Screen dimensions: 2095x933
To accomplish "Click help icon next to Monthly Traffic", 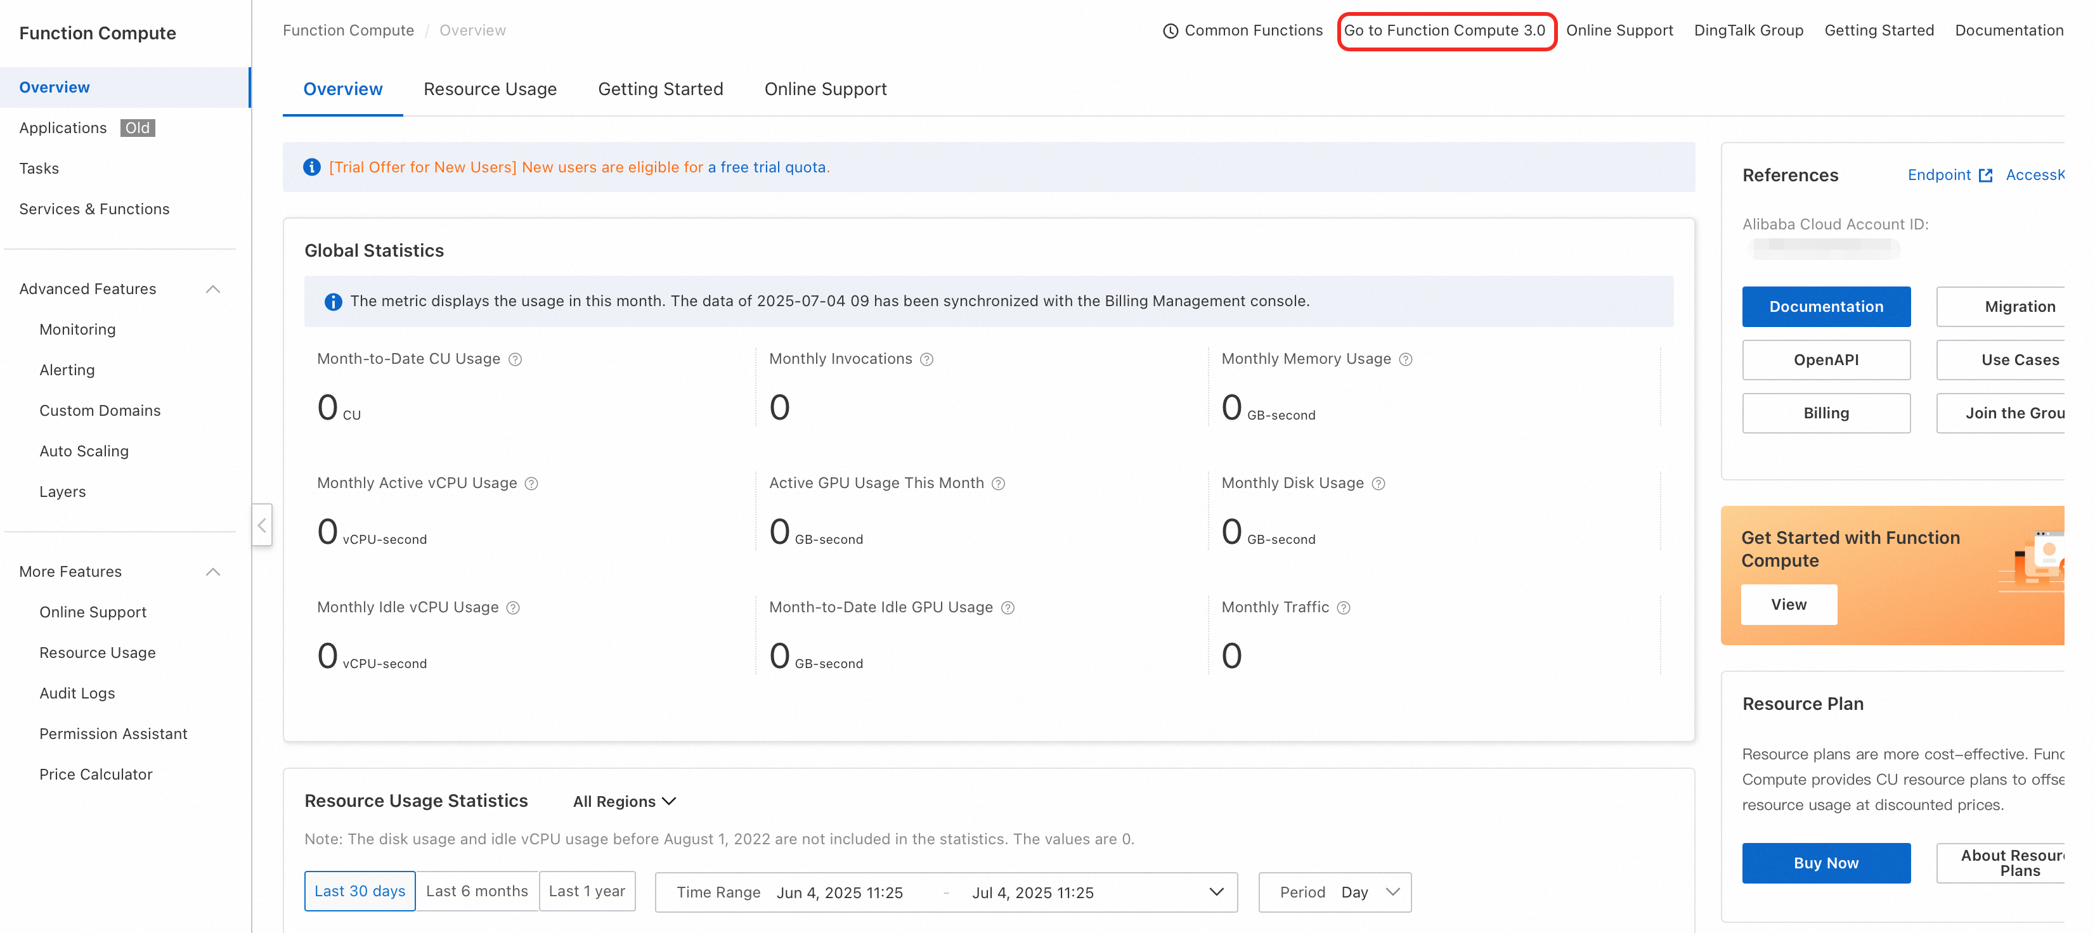I will (x=1344, y=608).
